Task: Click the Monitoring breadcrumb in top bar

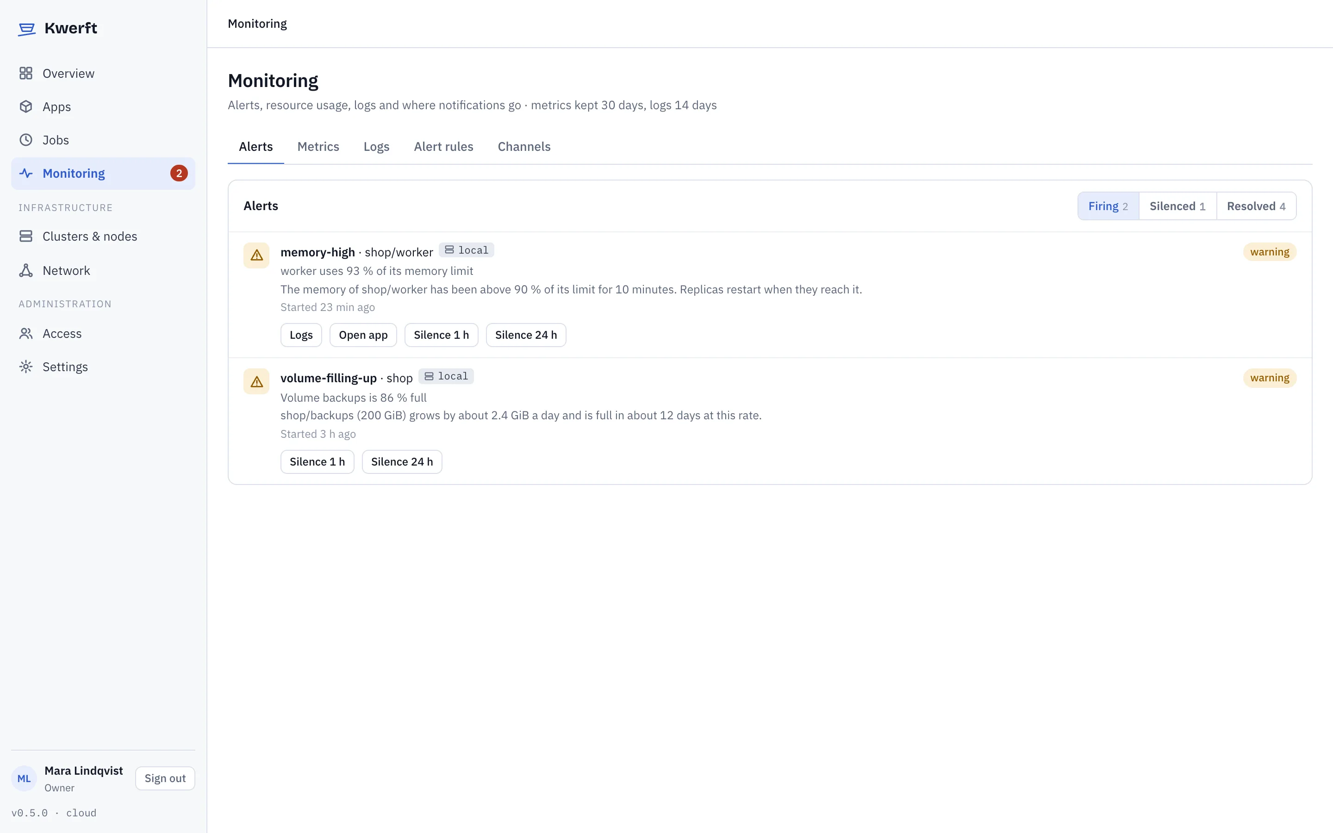Action: [257, 24]
